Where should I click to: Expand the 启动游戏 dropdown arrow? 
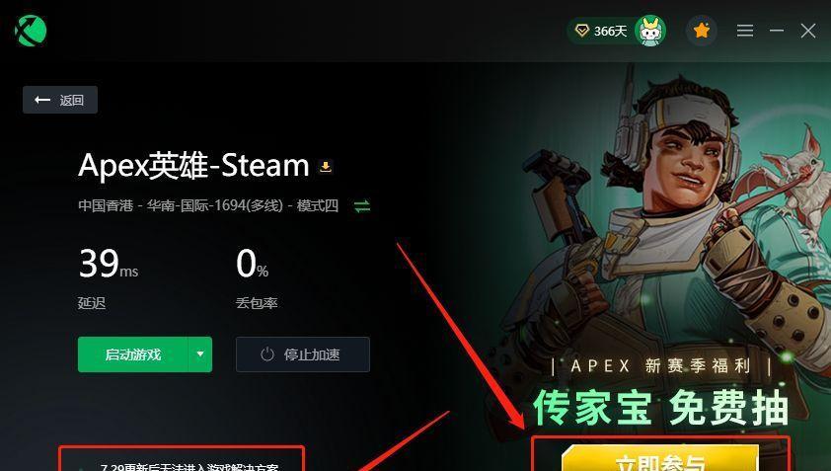coord(200,354)
